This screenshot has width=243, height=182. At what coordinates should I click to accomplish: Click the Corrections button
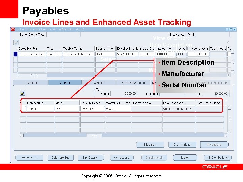pyautogui.click(x=122, y=158)
